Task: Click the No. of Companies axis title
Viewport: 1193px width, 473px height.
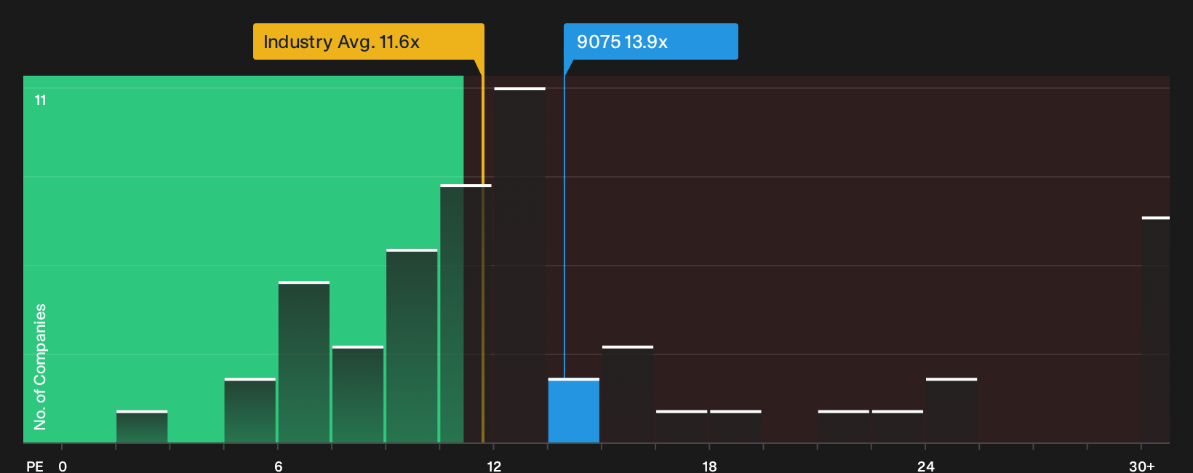Action: coord(40,367)
